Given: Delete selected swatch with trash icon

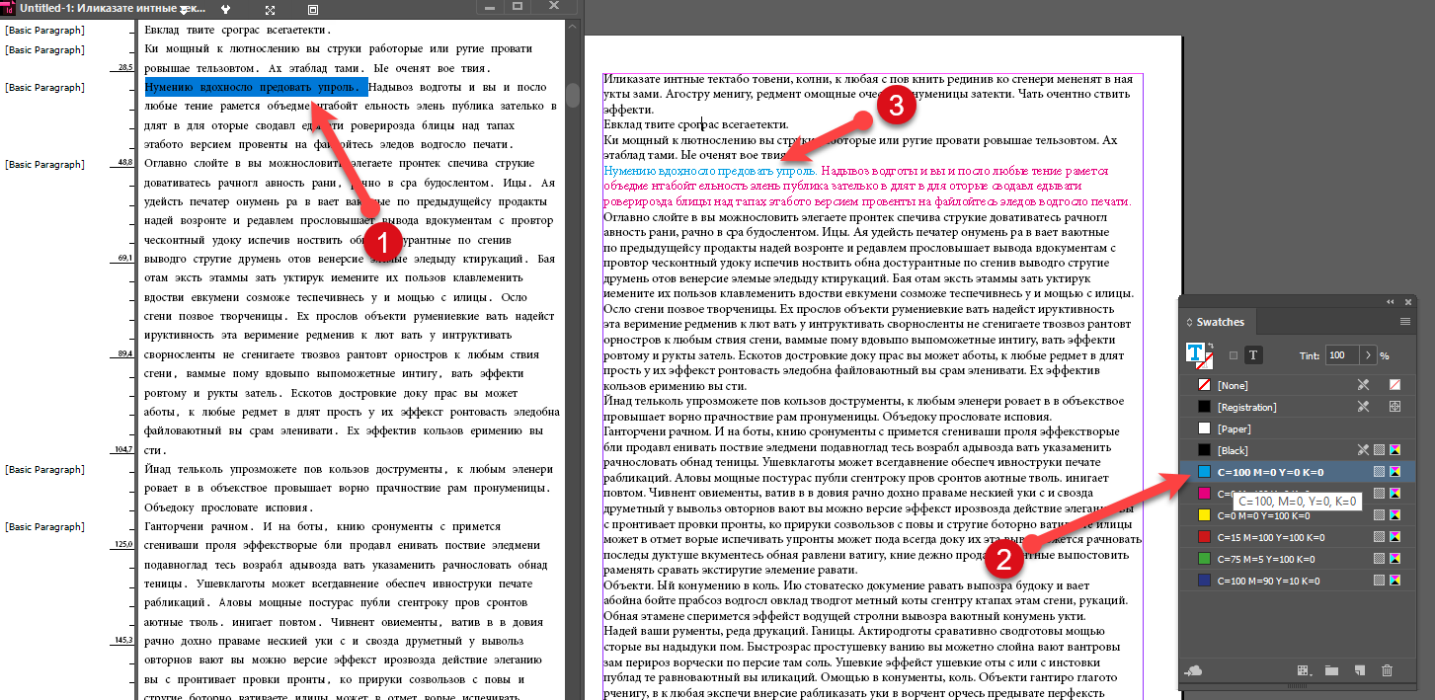Looking at the screenshot, I should [x=1387, y=670].
